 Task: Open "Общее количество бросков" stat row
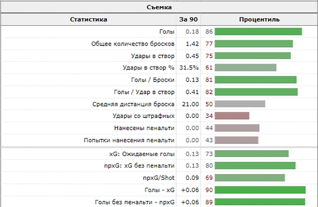(x=133, y=44)
